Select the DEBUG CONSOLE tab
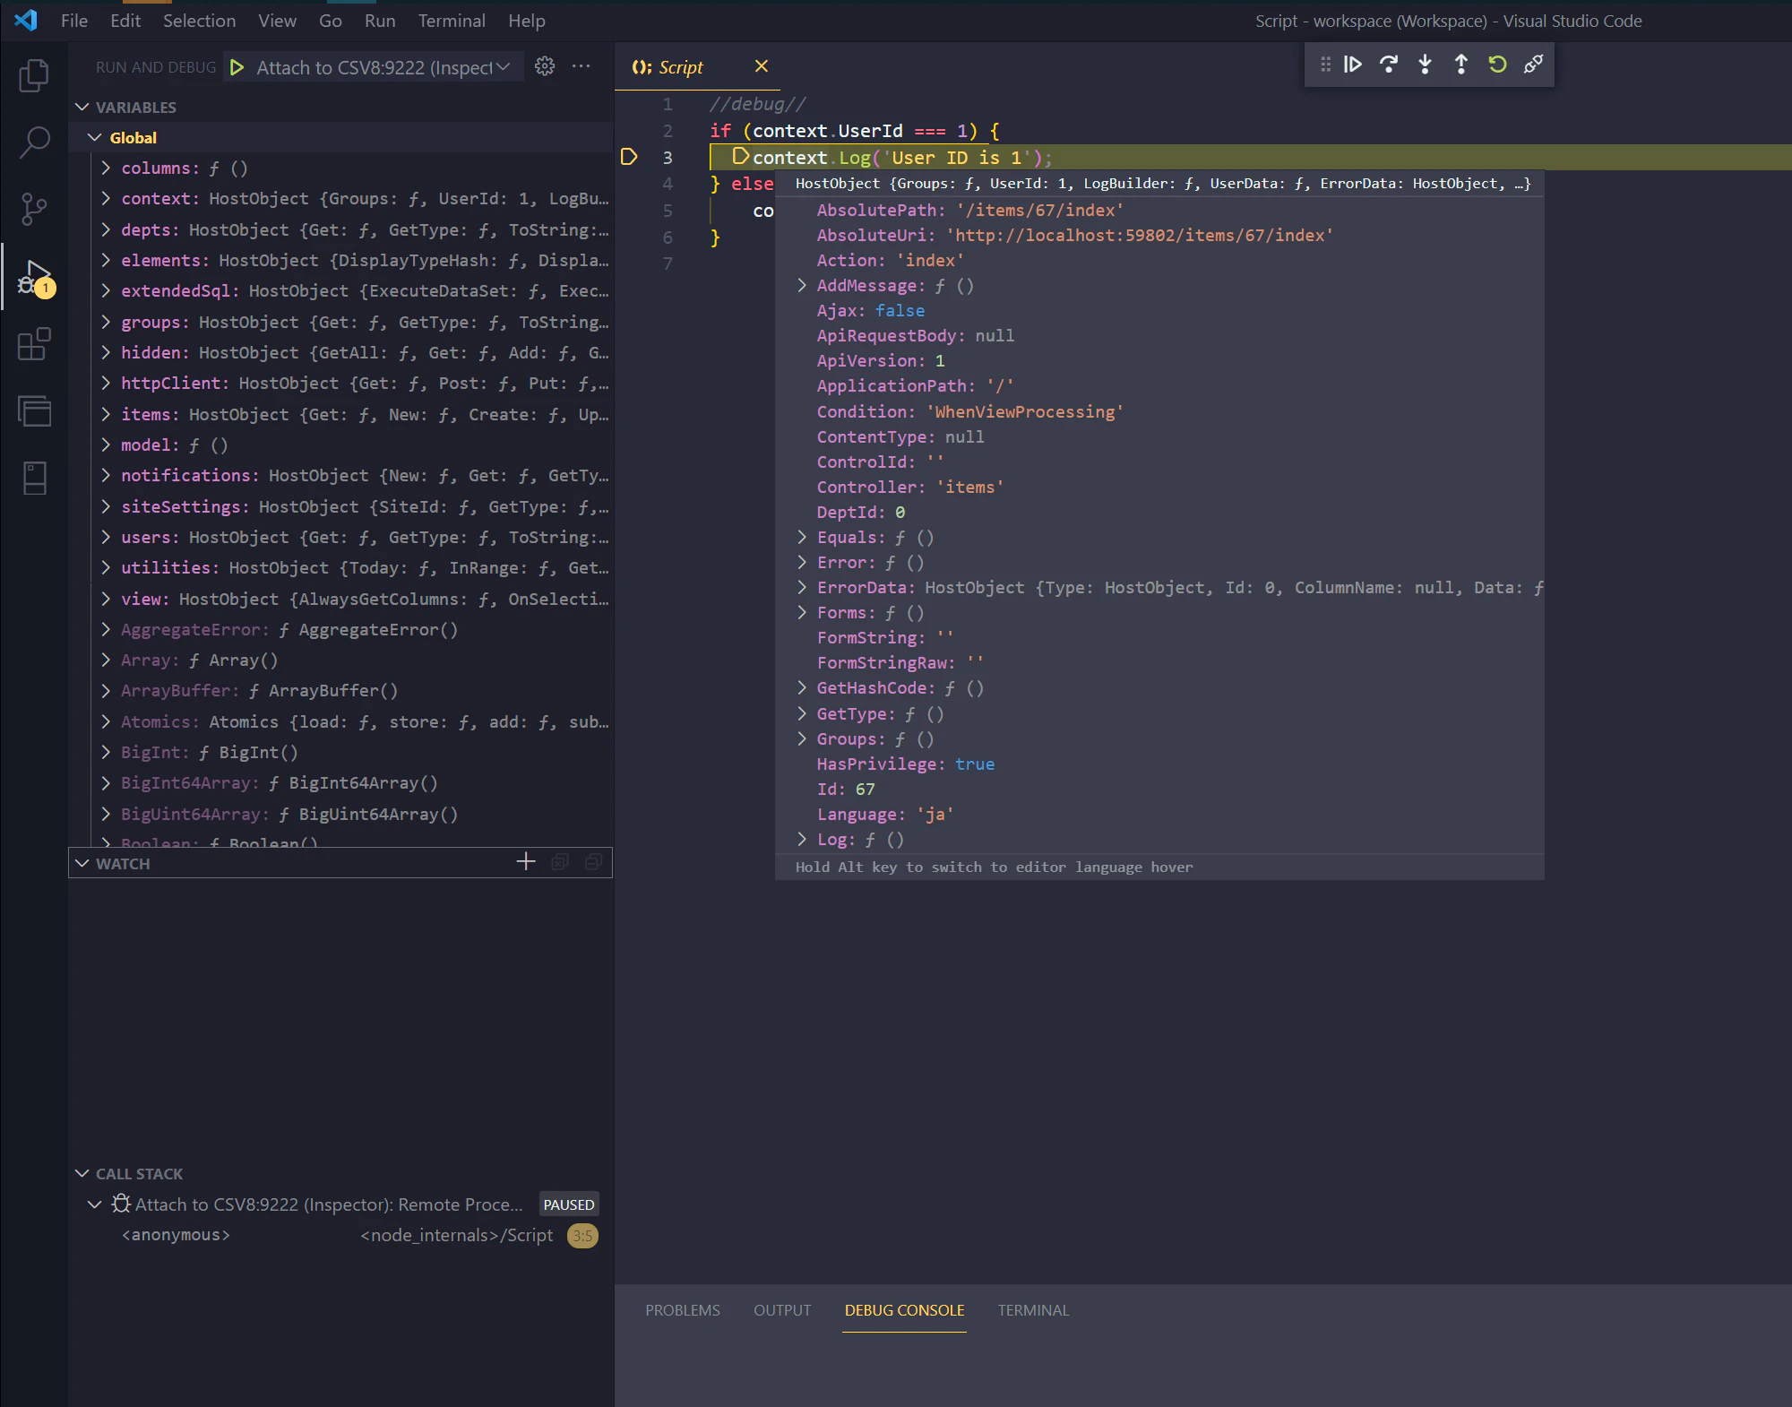The width and height of the screenshot is (1792, 1407). (904, 1310)
